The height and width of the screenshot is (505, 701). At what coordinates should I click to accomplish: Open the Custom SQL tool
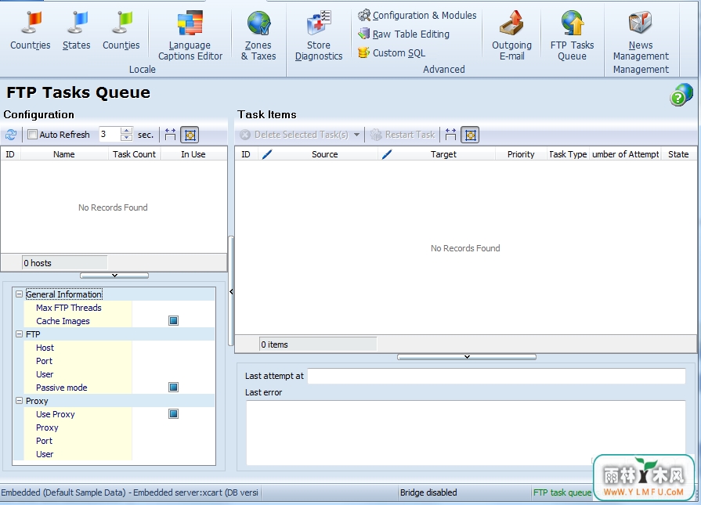pyautogui.click(x=392, y=52)
